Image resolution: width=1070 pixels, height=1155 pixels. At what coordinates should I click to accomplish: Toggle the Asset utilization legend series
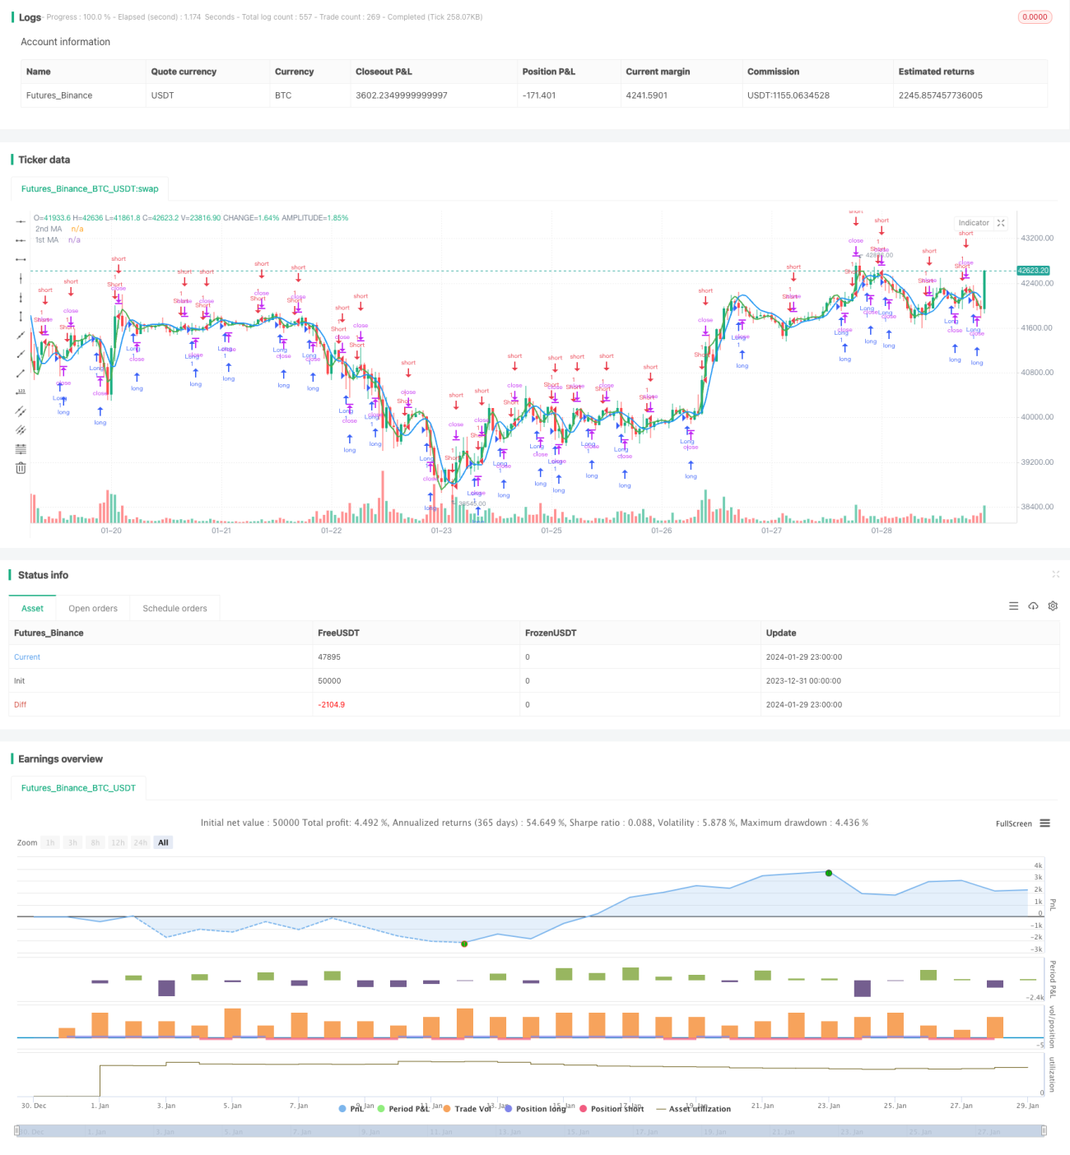[693, 1109]
